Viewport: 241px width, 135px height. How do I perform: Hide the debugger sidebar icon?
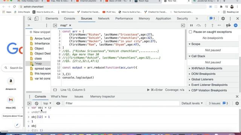(x=183, y=25)
